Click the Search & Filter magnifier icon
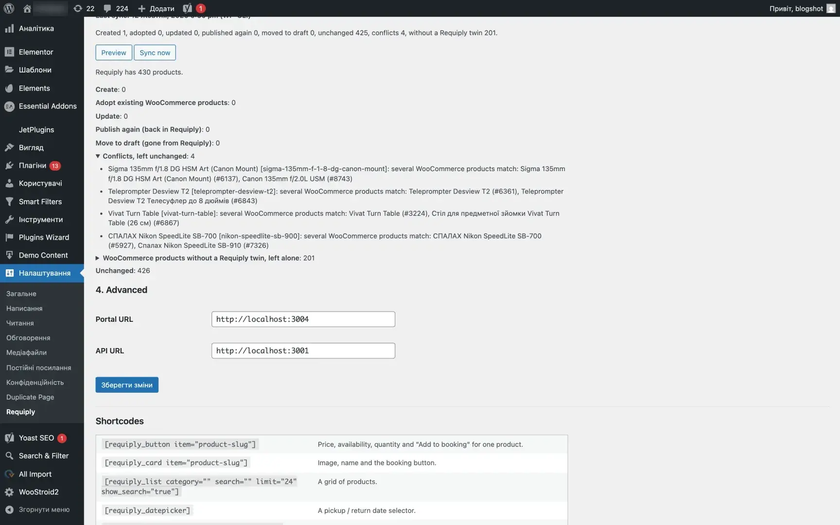 pyautogui.click(x=9, y=456)
